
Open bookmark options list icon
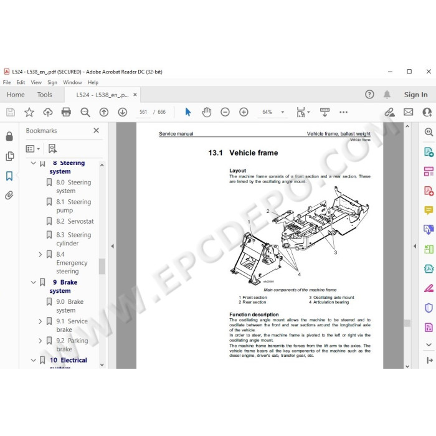32,149
